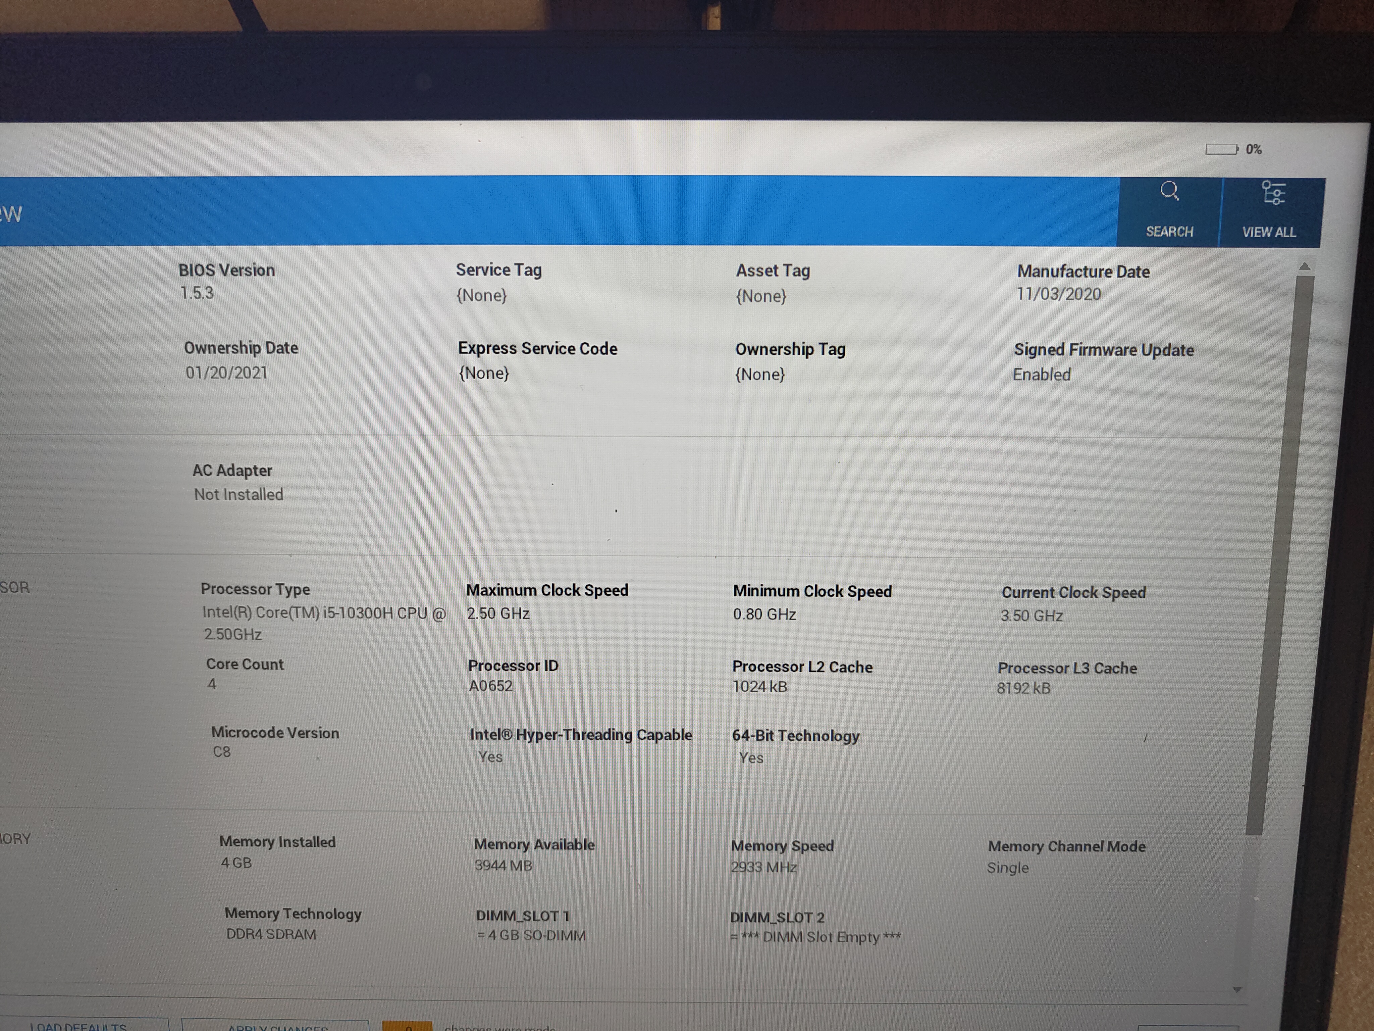1374x1031 pixels.
Task: Select Express Service Code {None} value
Action: click(x=484, y=373)
